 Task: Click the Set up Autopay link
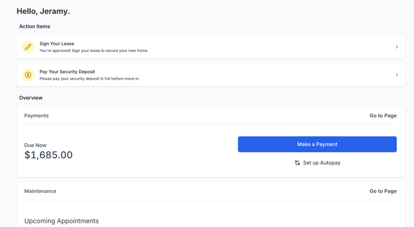[321, 163]
